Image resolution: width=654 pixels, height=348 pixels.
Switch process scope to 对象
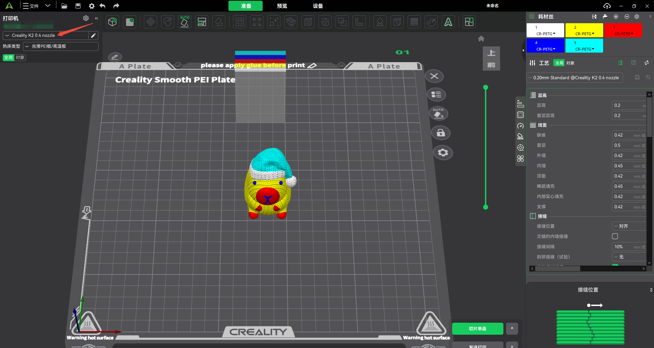(570, 63)
